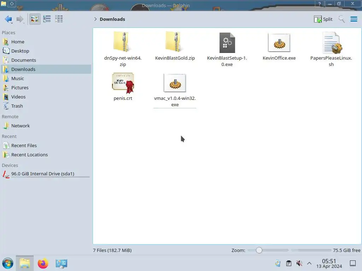The image size is (362, 271).
Task: Switch to Details view mode
Action: point(59,19)
